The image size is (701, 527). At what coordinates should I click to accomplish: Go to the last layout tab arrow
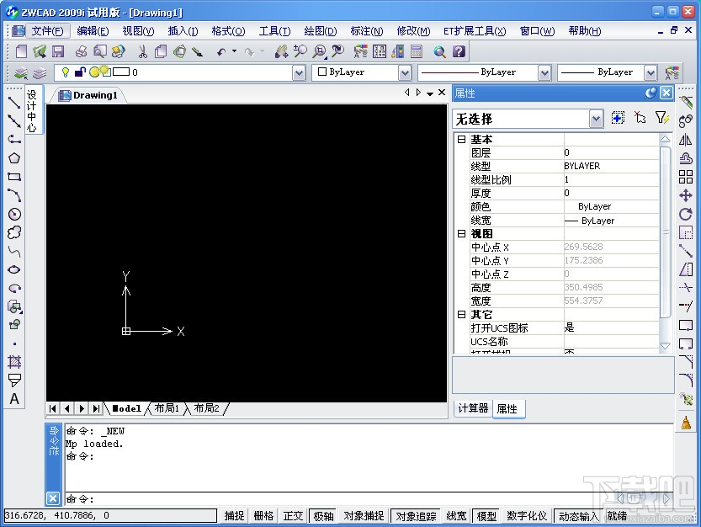(x=96, y=408)
